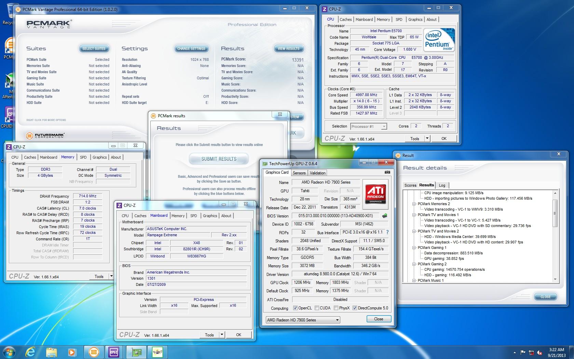The height and width of the screenshot is (359, 574).
Task: Click the Result details vertical scrollbar thumb
Action: (555, 213)
